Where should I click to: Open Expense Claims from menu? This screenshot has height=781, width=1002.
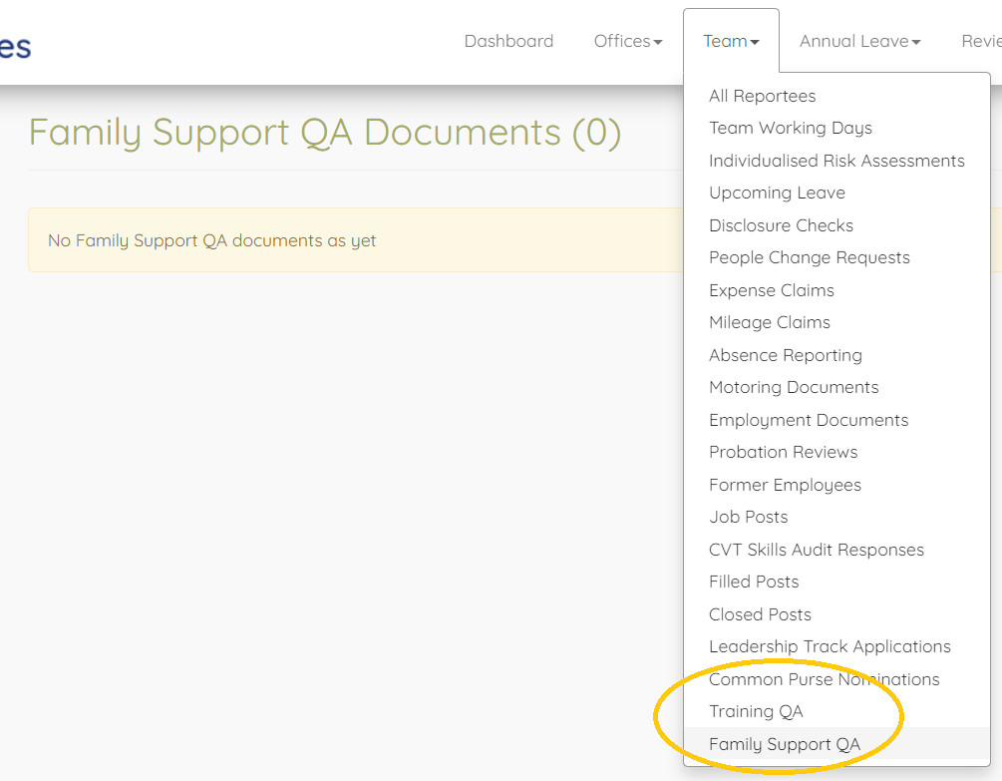click(x=771, y=290)
